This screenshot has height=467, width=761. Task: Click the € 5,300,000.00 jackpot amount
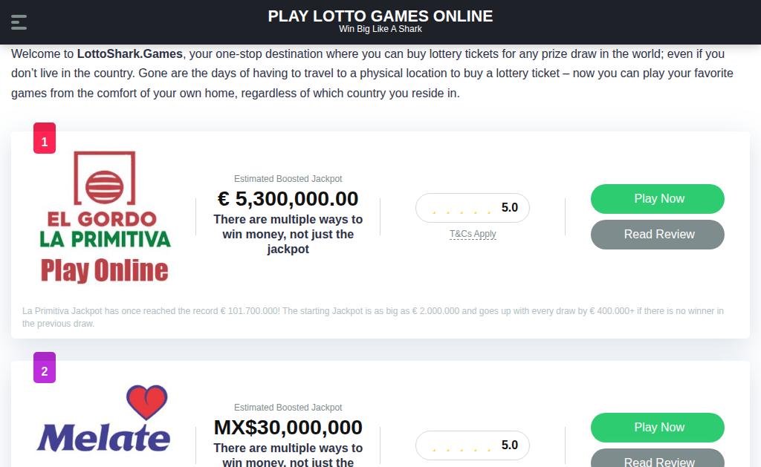[x=288, y=199]
